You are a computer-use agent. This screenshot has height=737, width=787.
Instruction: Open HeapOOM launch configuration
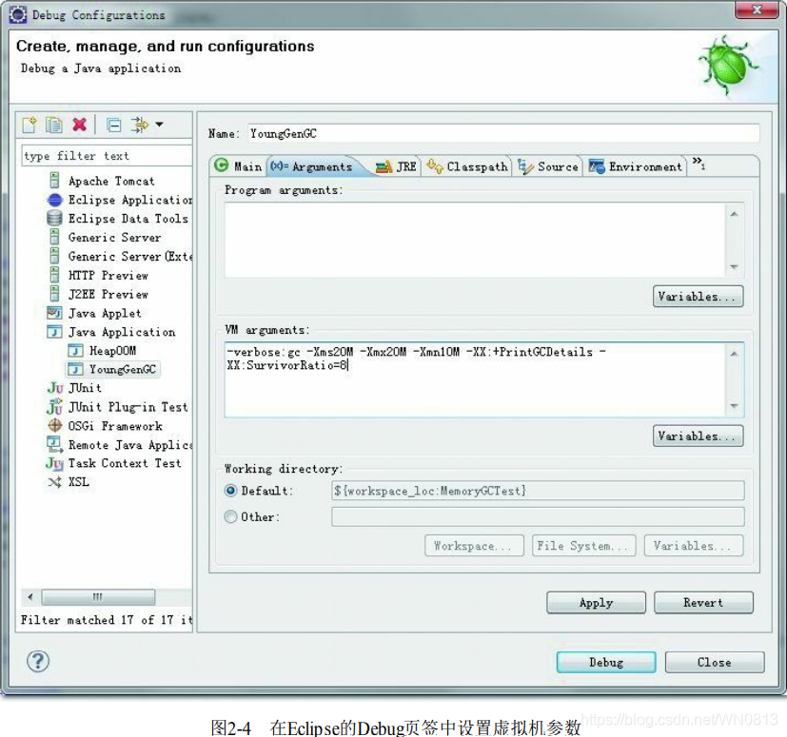pyautogui.click(x=112, y=351)
